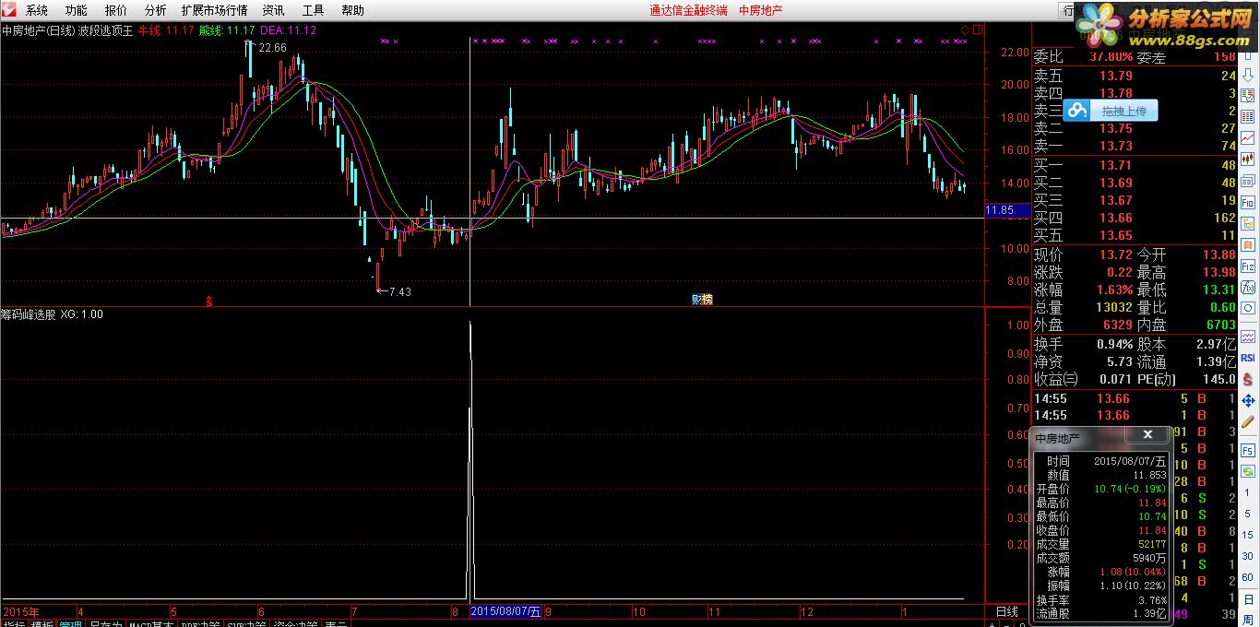The height and width of the screenshot is (627, 1260).
Task: Click the orange 自 self-selected stocks icon
Action: click(x=1247, y=243)
